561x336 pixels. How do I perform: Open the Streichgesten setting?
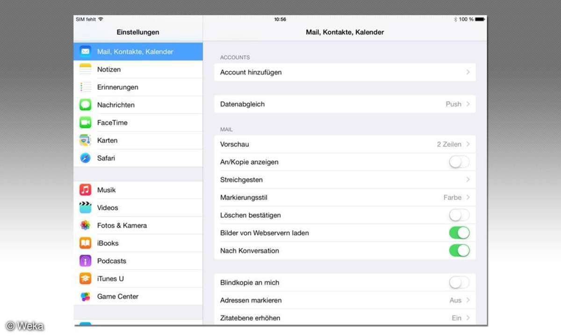[x=345, y=180]
